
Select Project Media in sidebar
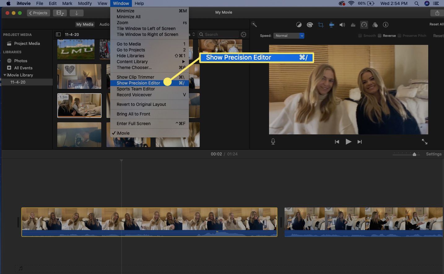[x=27, y=43]
